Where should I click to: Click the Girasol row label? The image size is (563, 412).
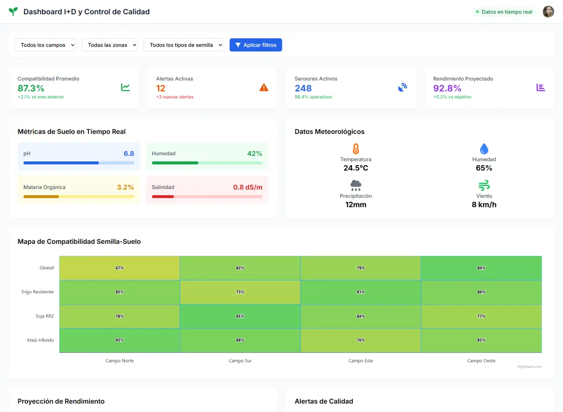click(47, 268)
